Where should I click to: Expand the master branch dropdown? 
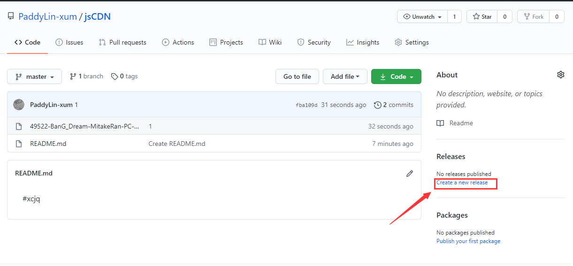(x=35, y=76)
